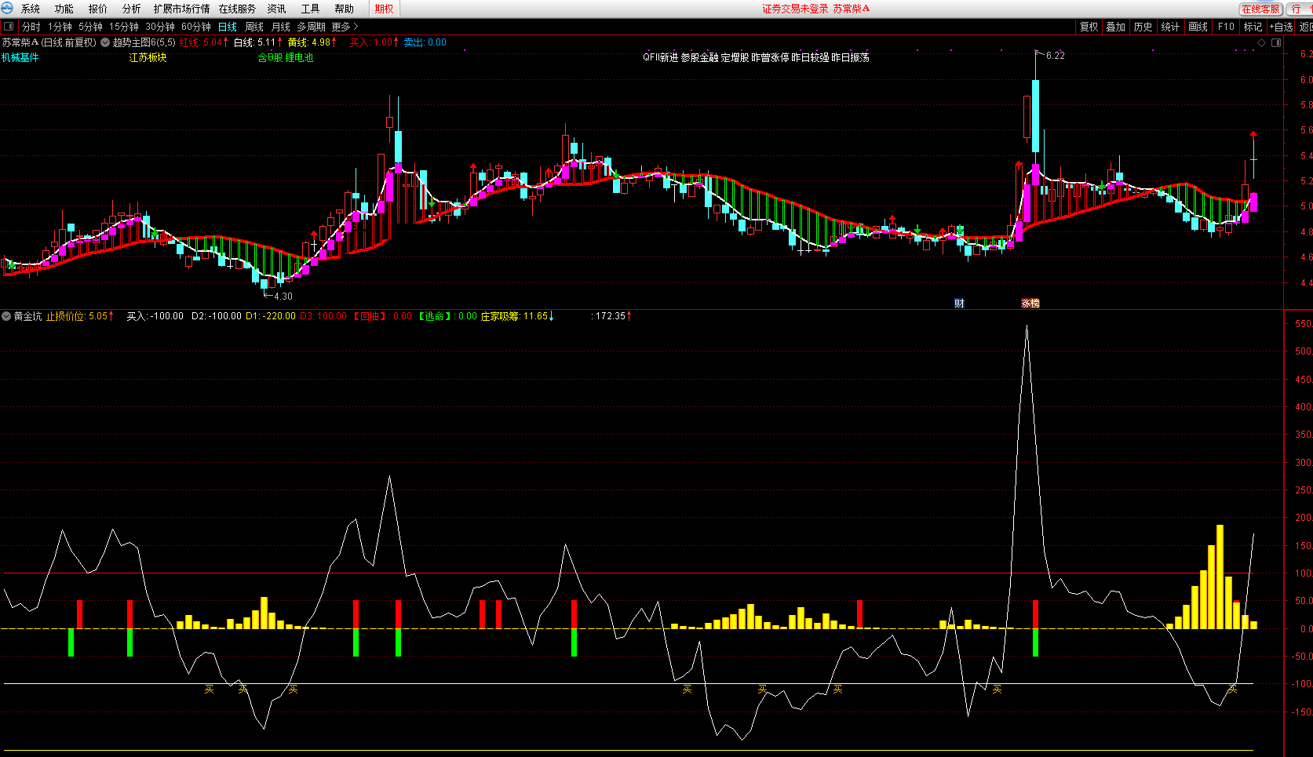
Task: Click the diamond icon above the price axis
Action: (x=1261, y=42)
